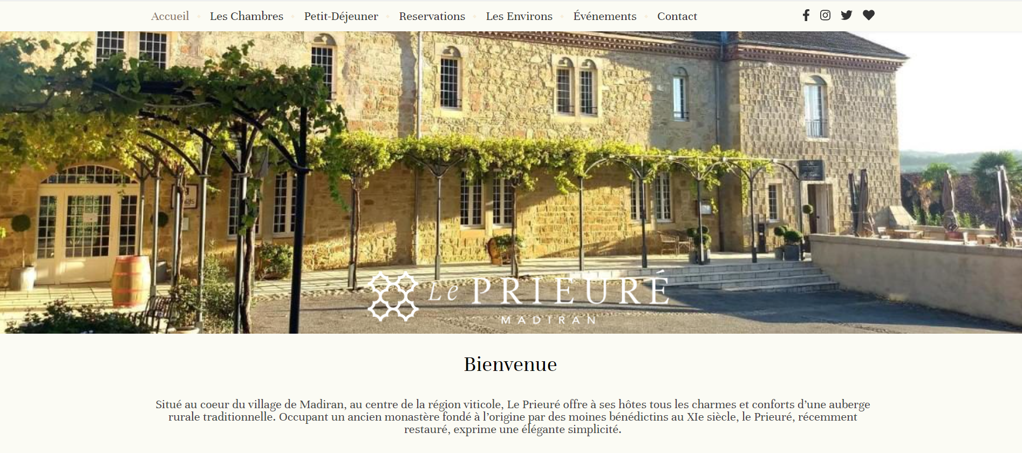Click the dark sign beside the building entrance
The image size is (1022, 453).
click(x=811, y=170)
